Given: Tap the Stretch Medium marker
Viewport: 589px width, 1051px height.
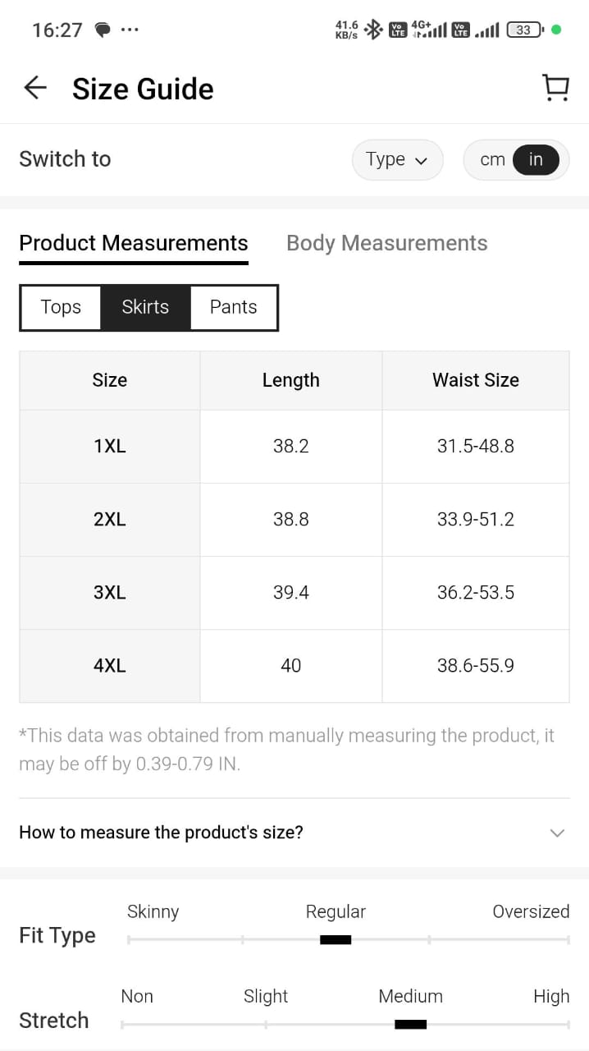Looking at the screenshot, I should pyautogui.click(x=410, y=1024).
